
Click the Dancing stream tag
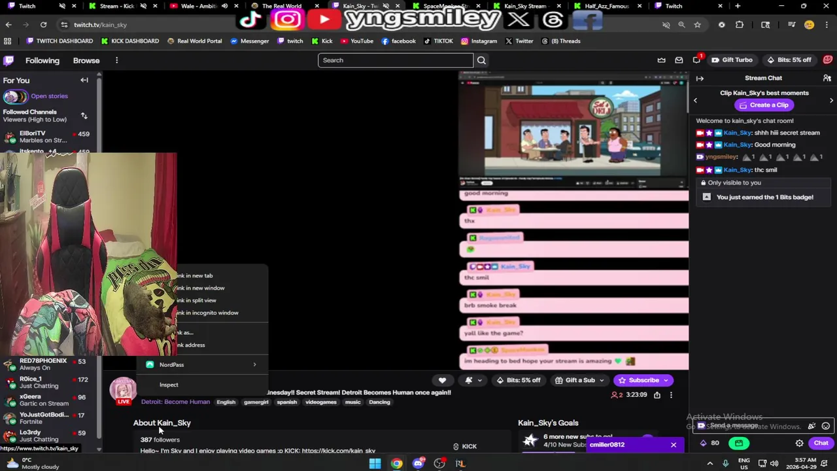tap(379, 402)
